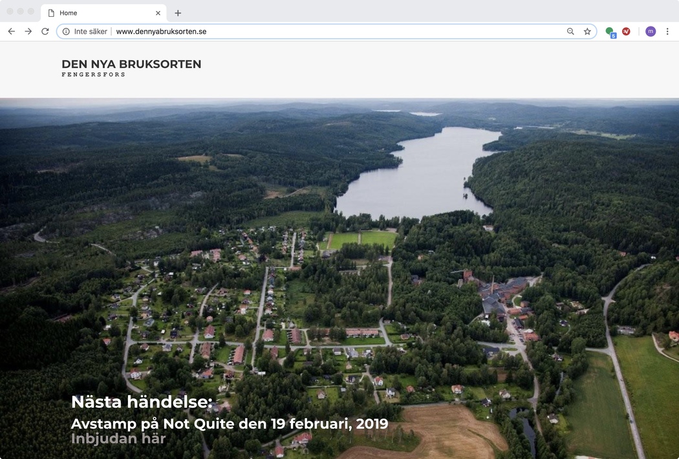
Task: Follow the 'Inbjudan här' link
Action: coord(118,439)
